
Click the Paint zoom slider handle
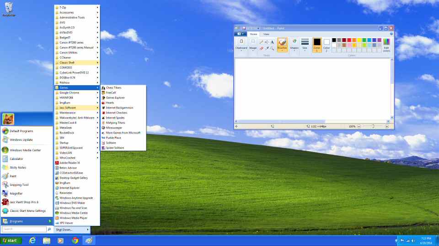[x=373, y=126]
